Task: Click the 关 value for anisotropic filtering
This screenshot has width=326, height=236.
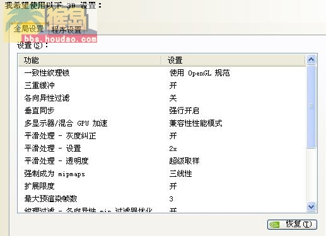Action: tap(173, 98)
